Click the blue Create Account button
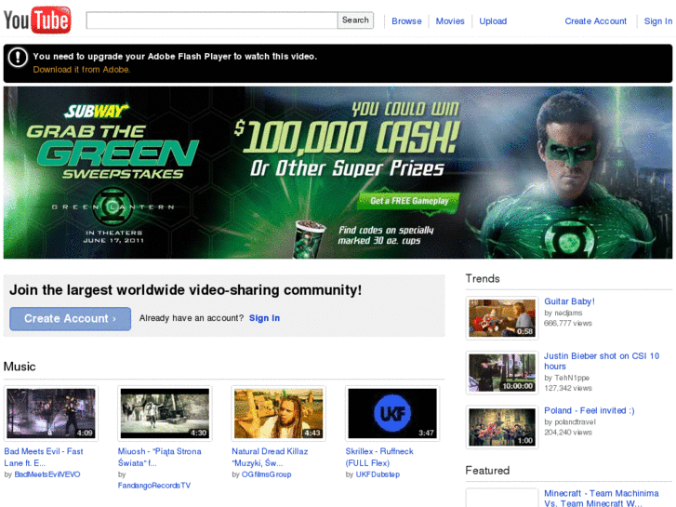This screenshot has height=507, width=676. [x=71, y=319]
